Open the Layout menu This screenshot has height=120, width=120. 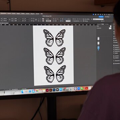click(x=9, y=13)
